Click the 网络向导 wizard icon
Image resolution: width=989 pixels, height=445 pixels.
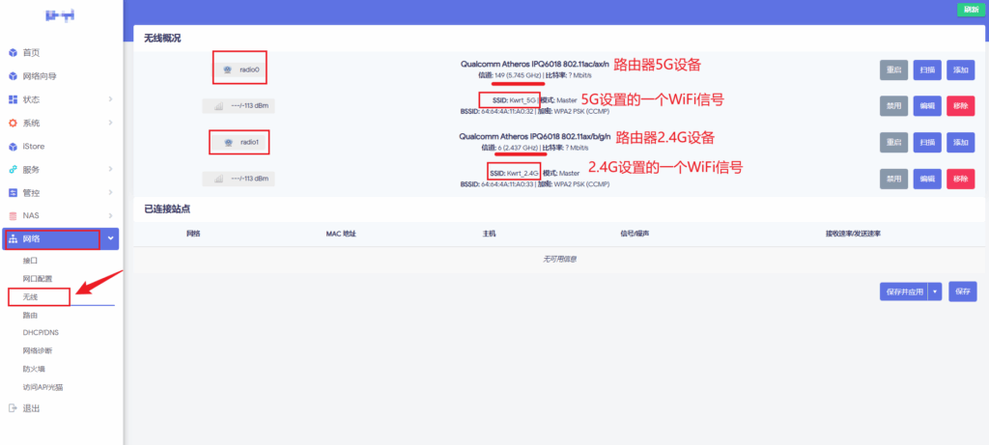(13, 76)
